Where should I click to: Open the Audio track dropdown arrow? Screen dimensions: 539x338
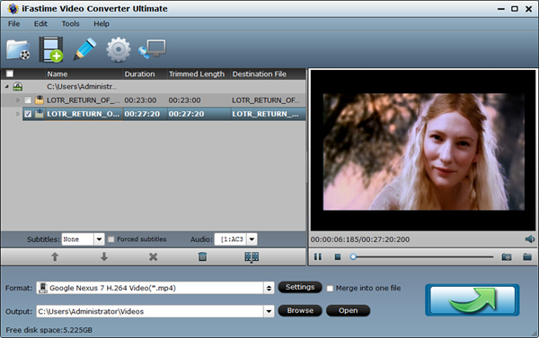252,239
